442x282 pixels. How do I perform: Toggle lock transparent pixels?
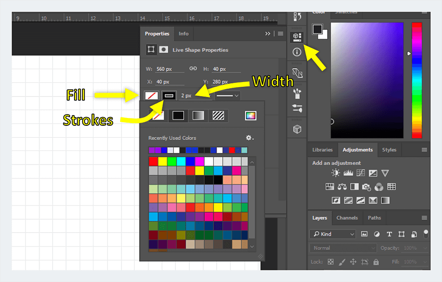pyautogui.click(x=331, y=262)
